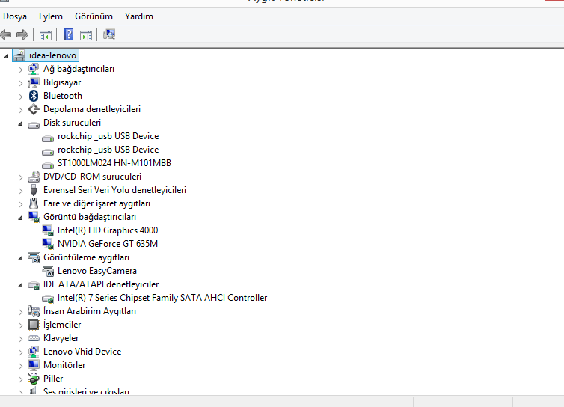Image resolution: width=564 pixels, height=407 pixels.
Task: Expand the Piller node
Action: (20, 379)
